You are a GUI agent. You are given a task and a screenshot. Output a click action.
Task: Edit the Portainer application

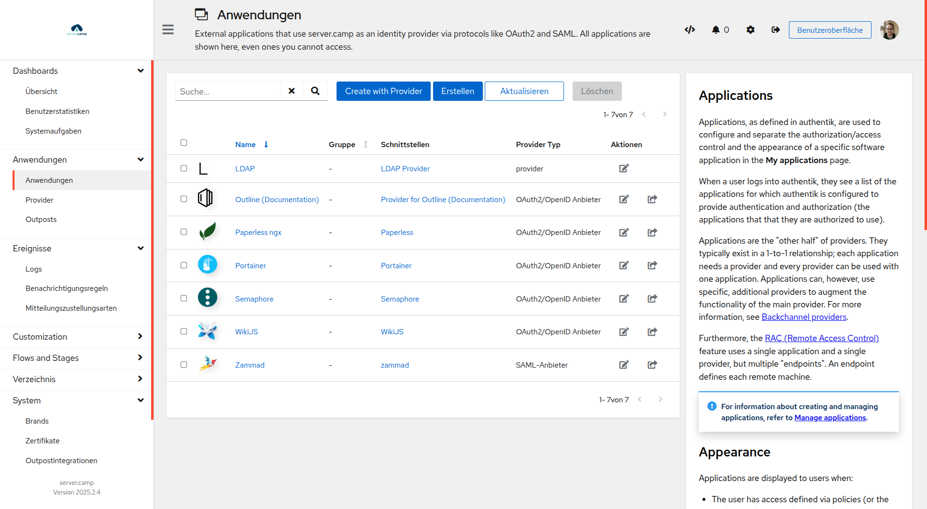click(624, 265)
